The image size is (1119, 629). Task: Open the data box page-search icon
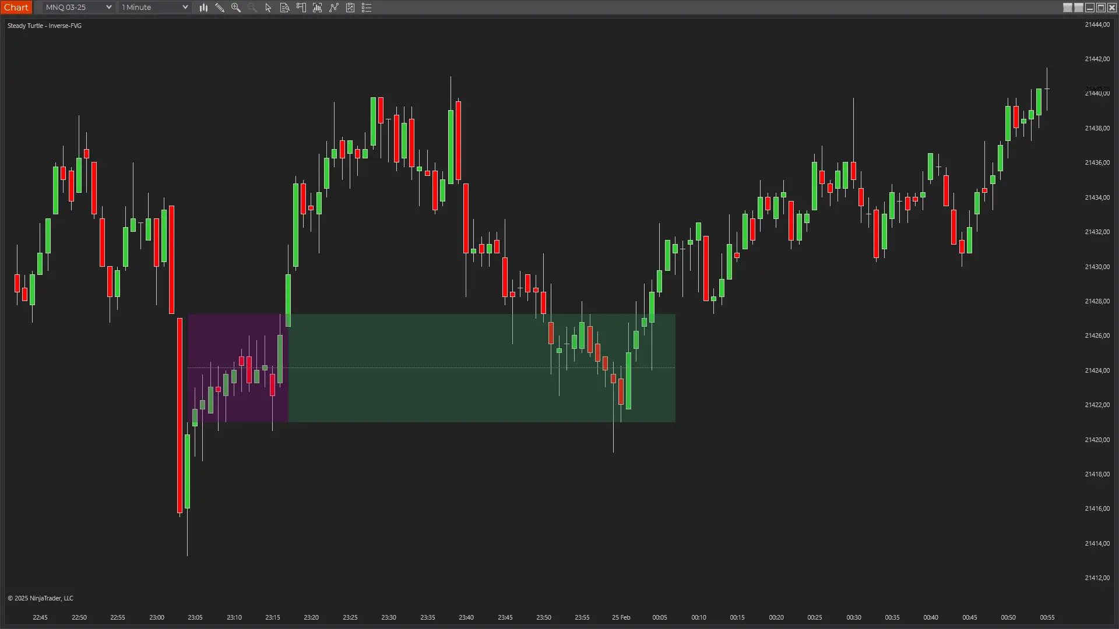click(x=285, y=8)
